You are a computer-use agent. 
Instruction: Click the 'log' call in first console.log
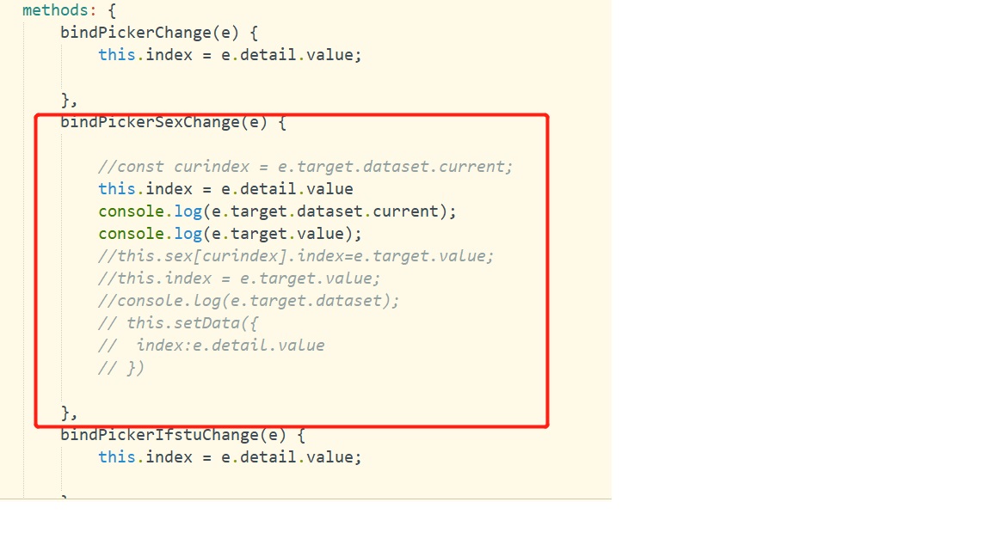click(188, 211)
